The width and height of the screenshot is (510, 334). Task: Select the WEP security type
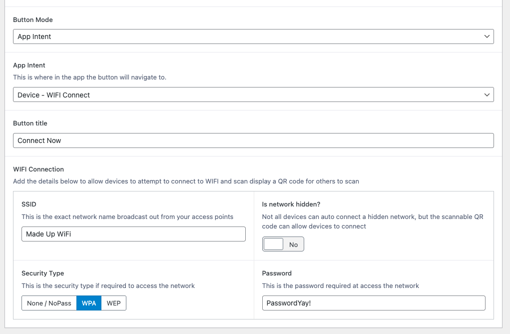113,303
